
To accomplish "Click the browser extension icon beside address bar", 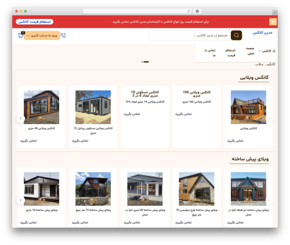I will click(197, 11).
